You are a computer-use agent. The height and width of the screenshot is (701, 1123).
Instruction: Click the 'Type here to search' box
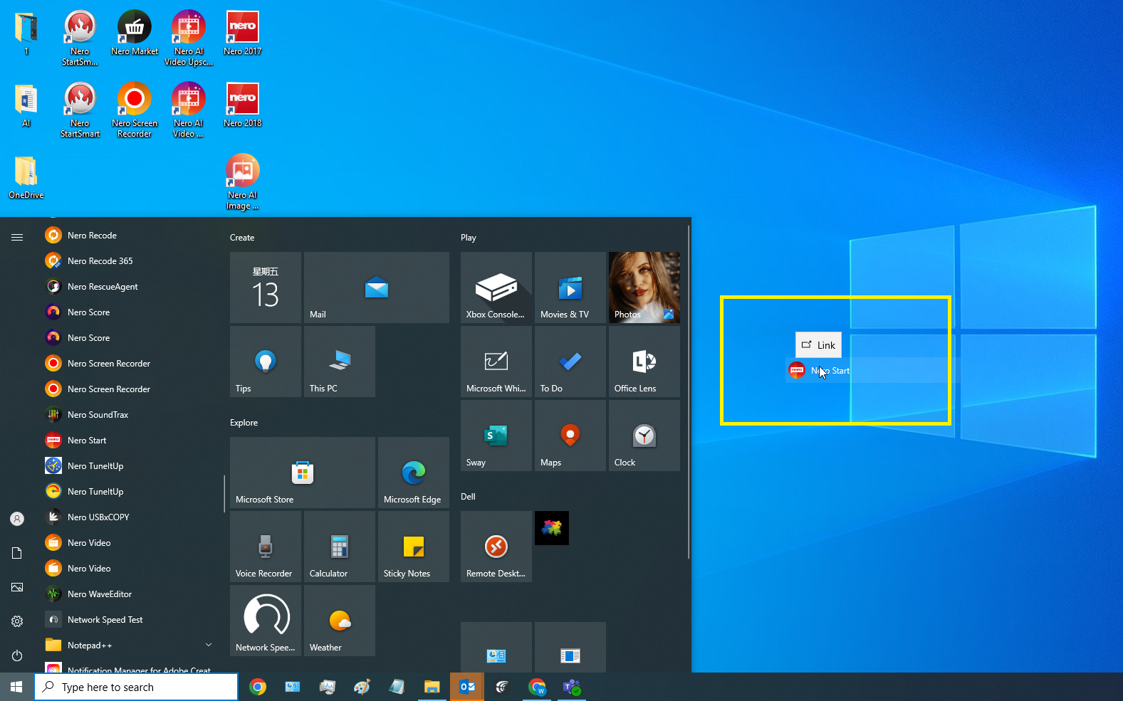136,687
